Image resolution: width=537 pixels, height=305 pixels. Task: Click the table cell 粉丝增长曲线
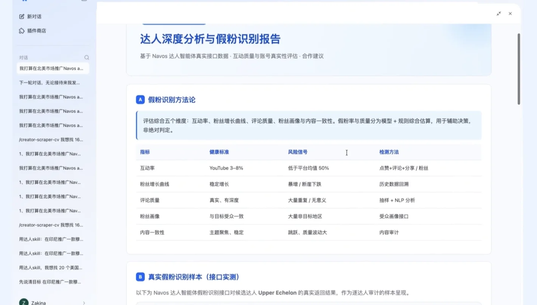point(155,184)
